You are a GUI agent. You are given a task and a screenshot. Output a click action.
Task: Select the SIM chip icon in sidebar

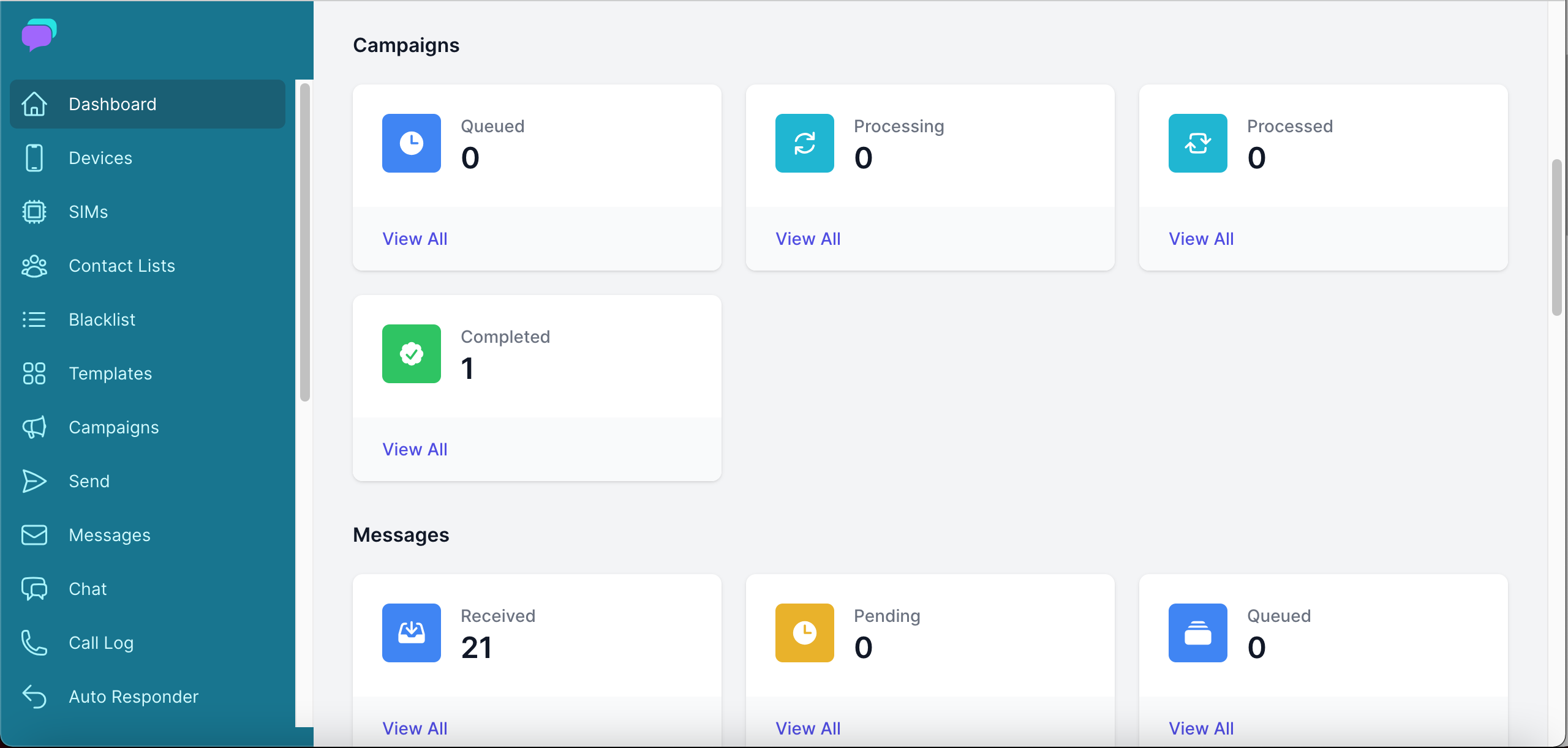coord(35,211)
